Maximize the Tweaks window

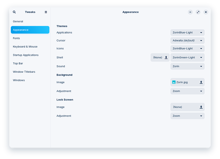pyautogui.click(x=198, y=12)
